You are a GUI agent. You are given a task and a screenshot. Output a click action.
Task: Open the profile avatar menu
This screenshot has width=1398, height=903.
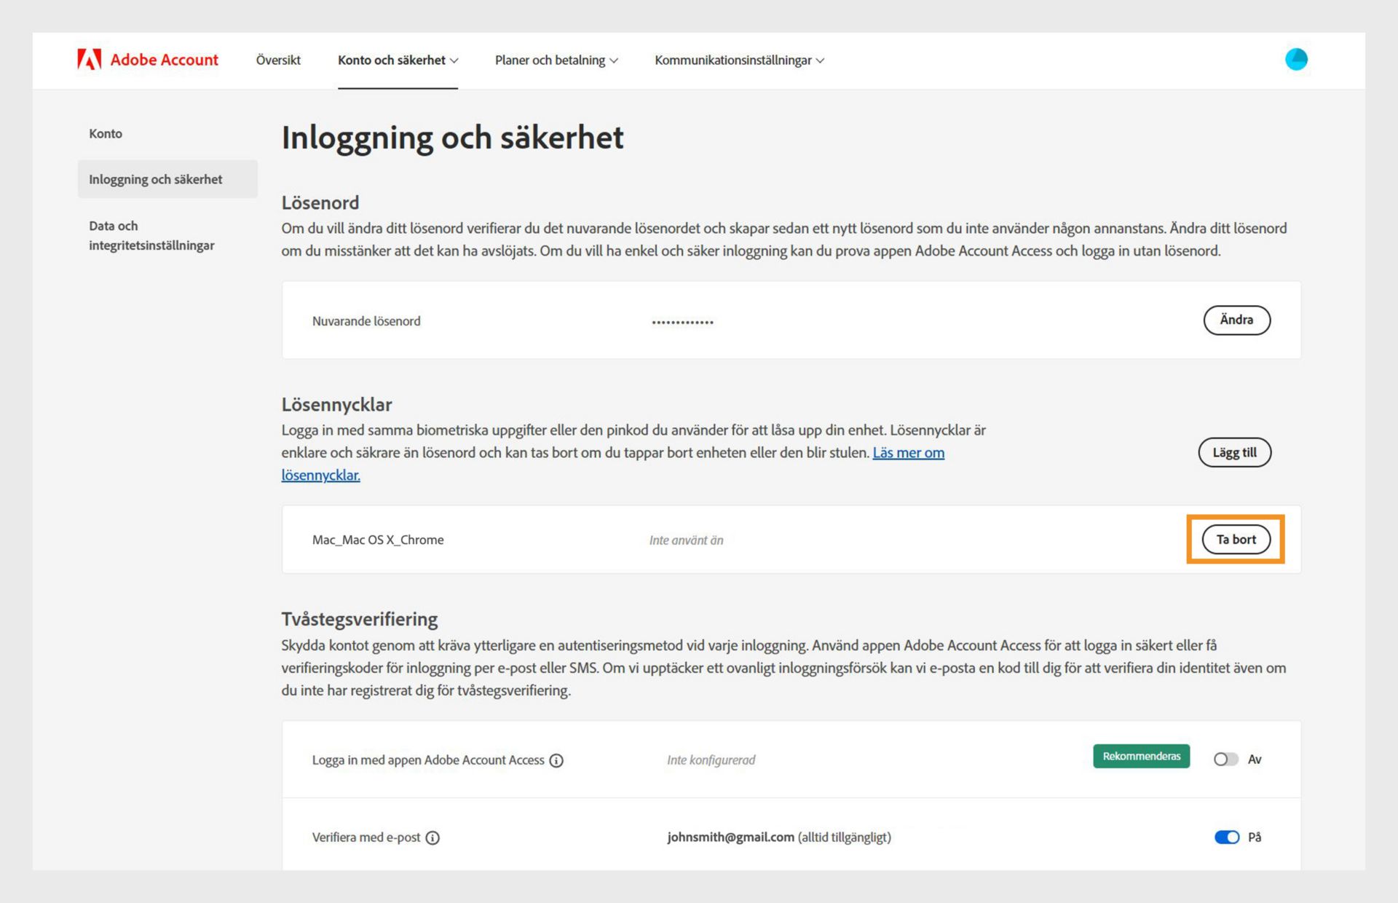1296,60
